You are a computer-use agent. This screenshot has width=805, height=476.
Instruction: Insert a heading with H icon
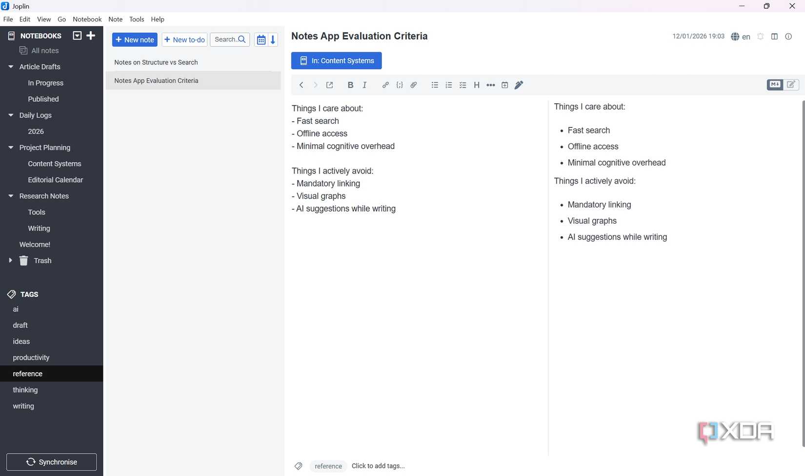point(477,85)
